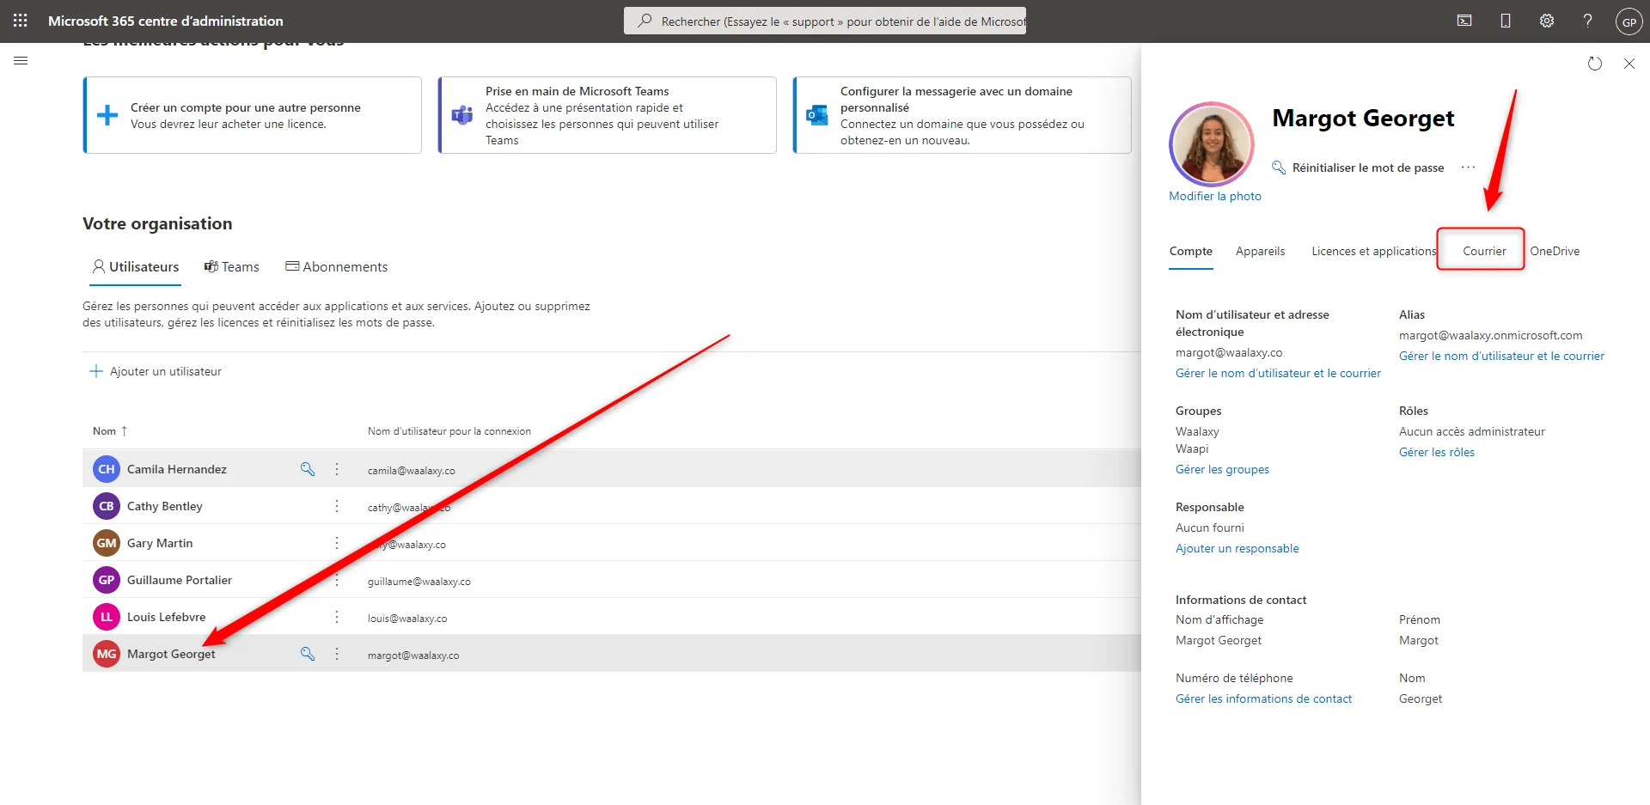Select Margot Georget name in user list
The width and height of the screenshot is (1650, 805).
(x=171, y=654)
